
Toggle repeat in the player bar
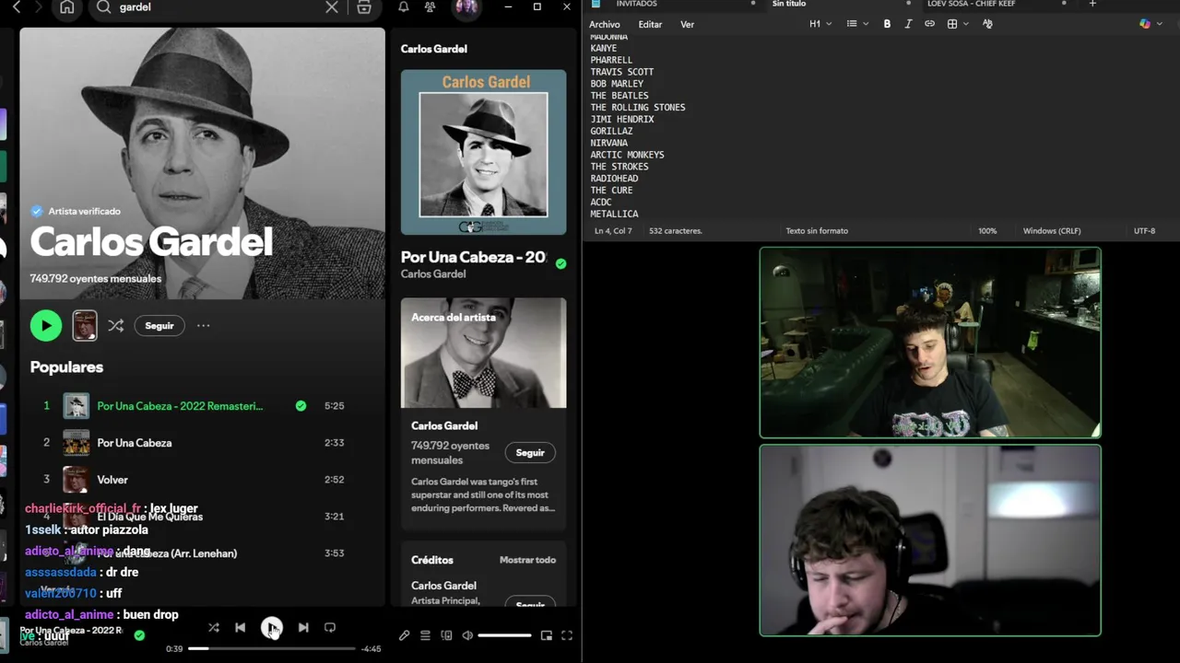329,627
